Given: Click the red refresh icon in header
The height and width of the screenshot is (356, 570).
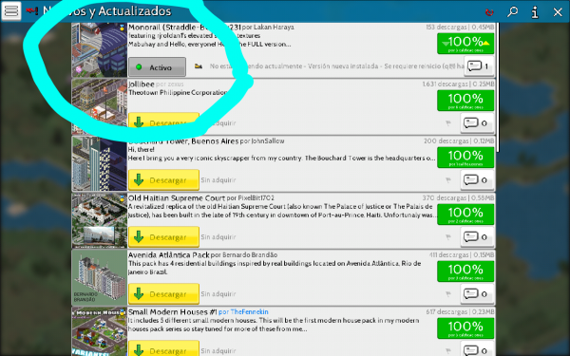Looking at the screenshot, I should pyautogui.click(x=489, y=12).
